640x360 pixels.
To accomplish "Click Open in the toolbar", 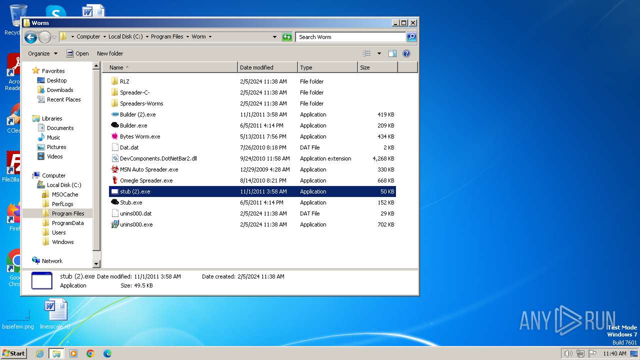I will [x=77, y=53].
